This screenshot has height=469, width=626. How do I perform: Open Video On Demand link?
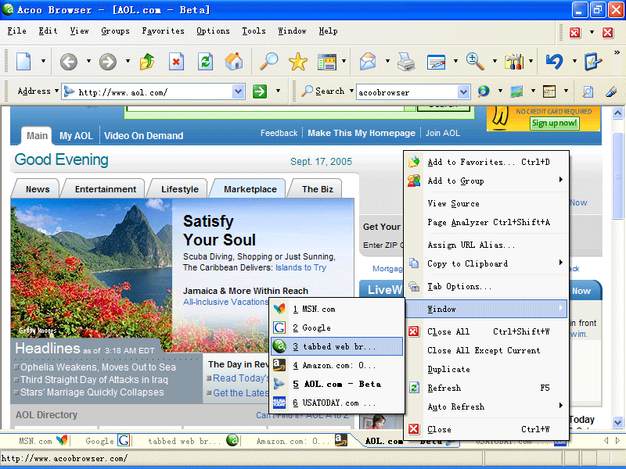coord(143,135)
